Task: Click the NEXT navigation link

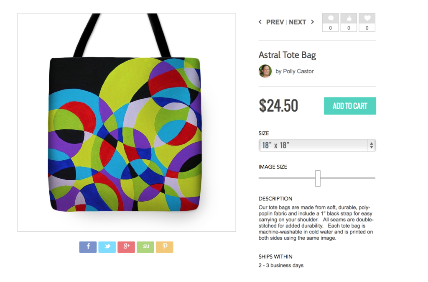Action: click(297, 22)
